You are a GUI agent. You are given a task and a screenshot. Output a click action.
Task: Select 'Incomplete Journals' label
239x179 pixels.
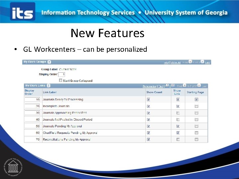pyautogui.click(x=56, y=106)
